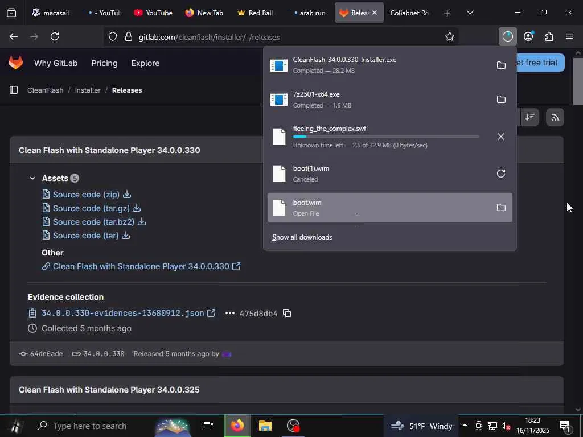This screenshot has height=437, width=583.
Task: Close the Releases tab
Action: [375, 13]
